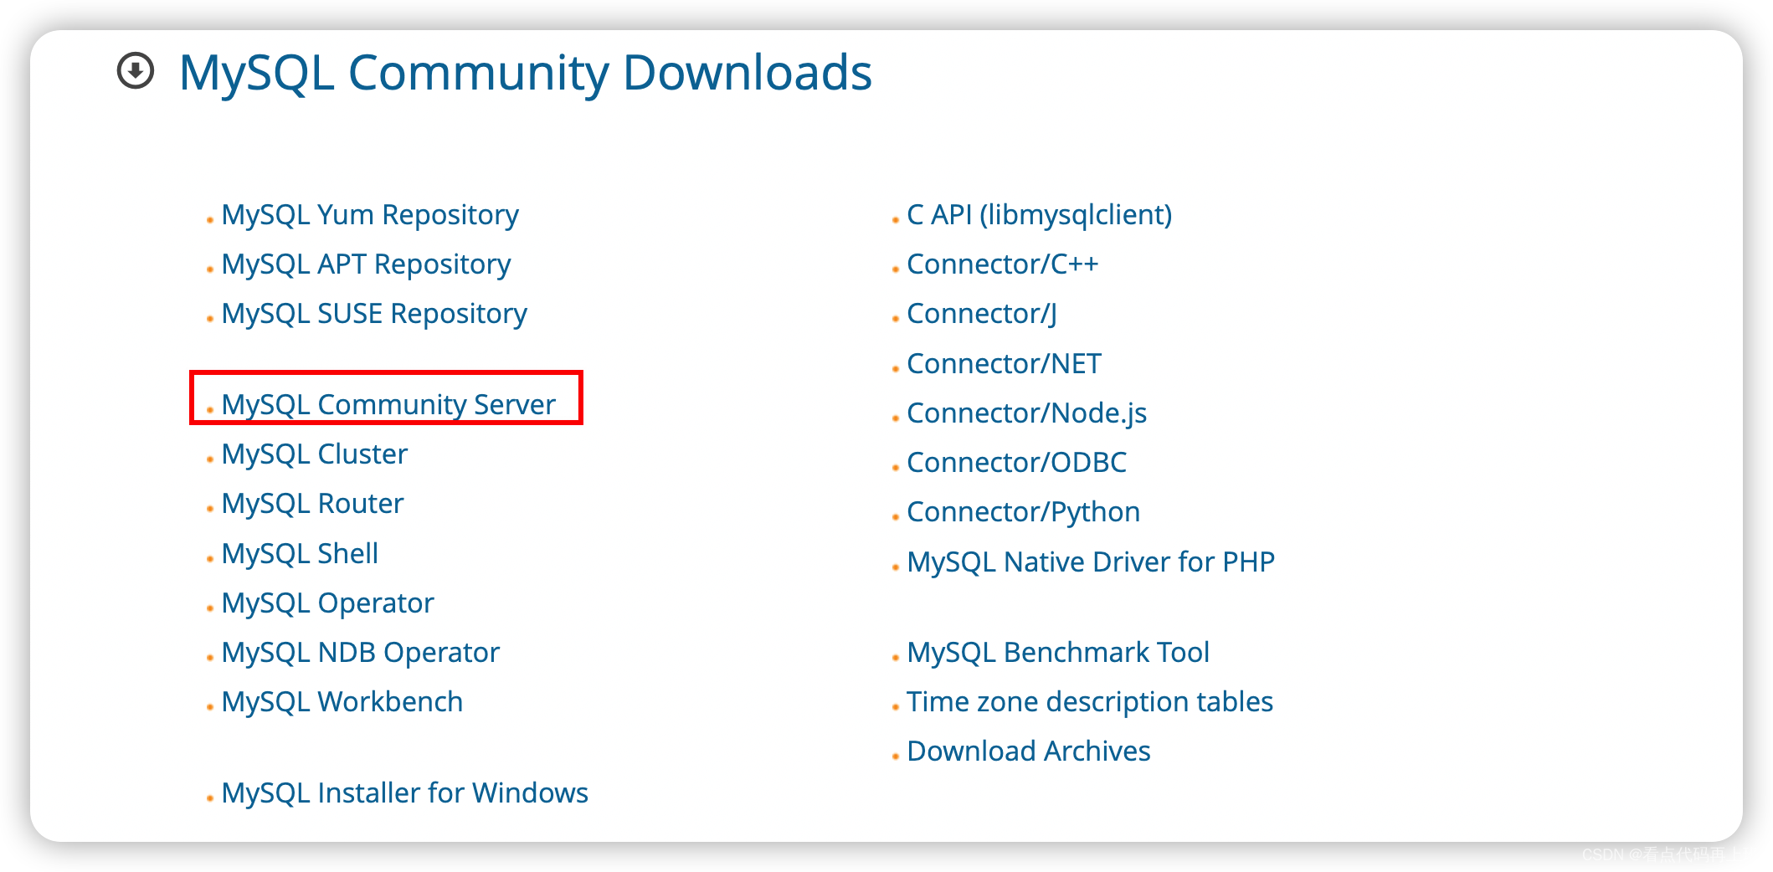
Task: Open the MySQL Community Downloads heading
Action: [526, 73]
